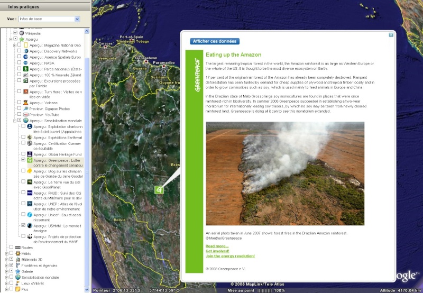The width and height of the screenshot is (423, 293).
Task: Click the NASA layer icon
Action: [25, 63]
